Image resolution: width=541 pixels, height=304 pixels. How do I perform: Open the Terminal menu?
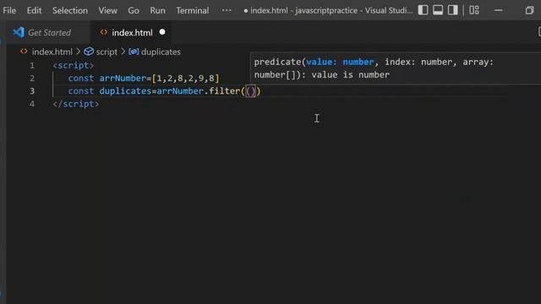(193, 10)
